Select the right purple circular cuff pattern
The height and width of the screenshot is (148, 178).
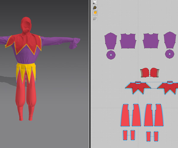(170, 54)
